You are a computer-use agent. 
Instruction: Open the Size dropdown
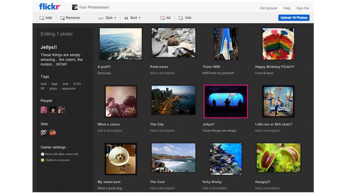click(x=107, y=18)
